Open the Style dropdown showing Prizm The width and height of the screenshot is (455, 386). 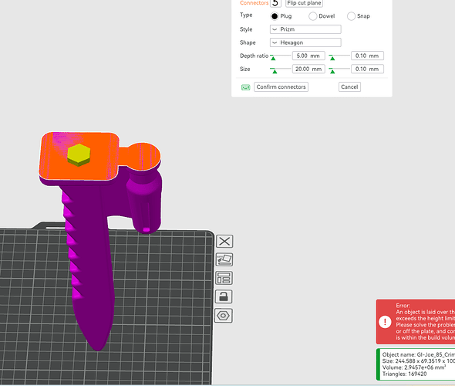pos(305,29)
